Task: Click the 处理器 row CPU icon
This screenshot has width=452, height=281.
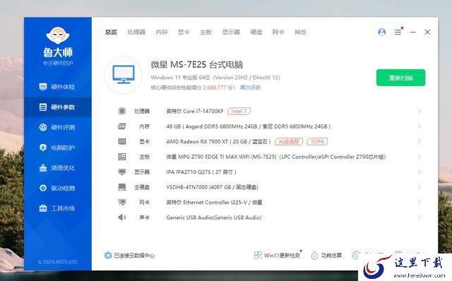Action: coord(122,111)
